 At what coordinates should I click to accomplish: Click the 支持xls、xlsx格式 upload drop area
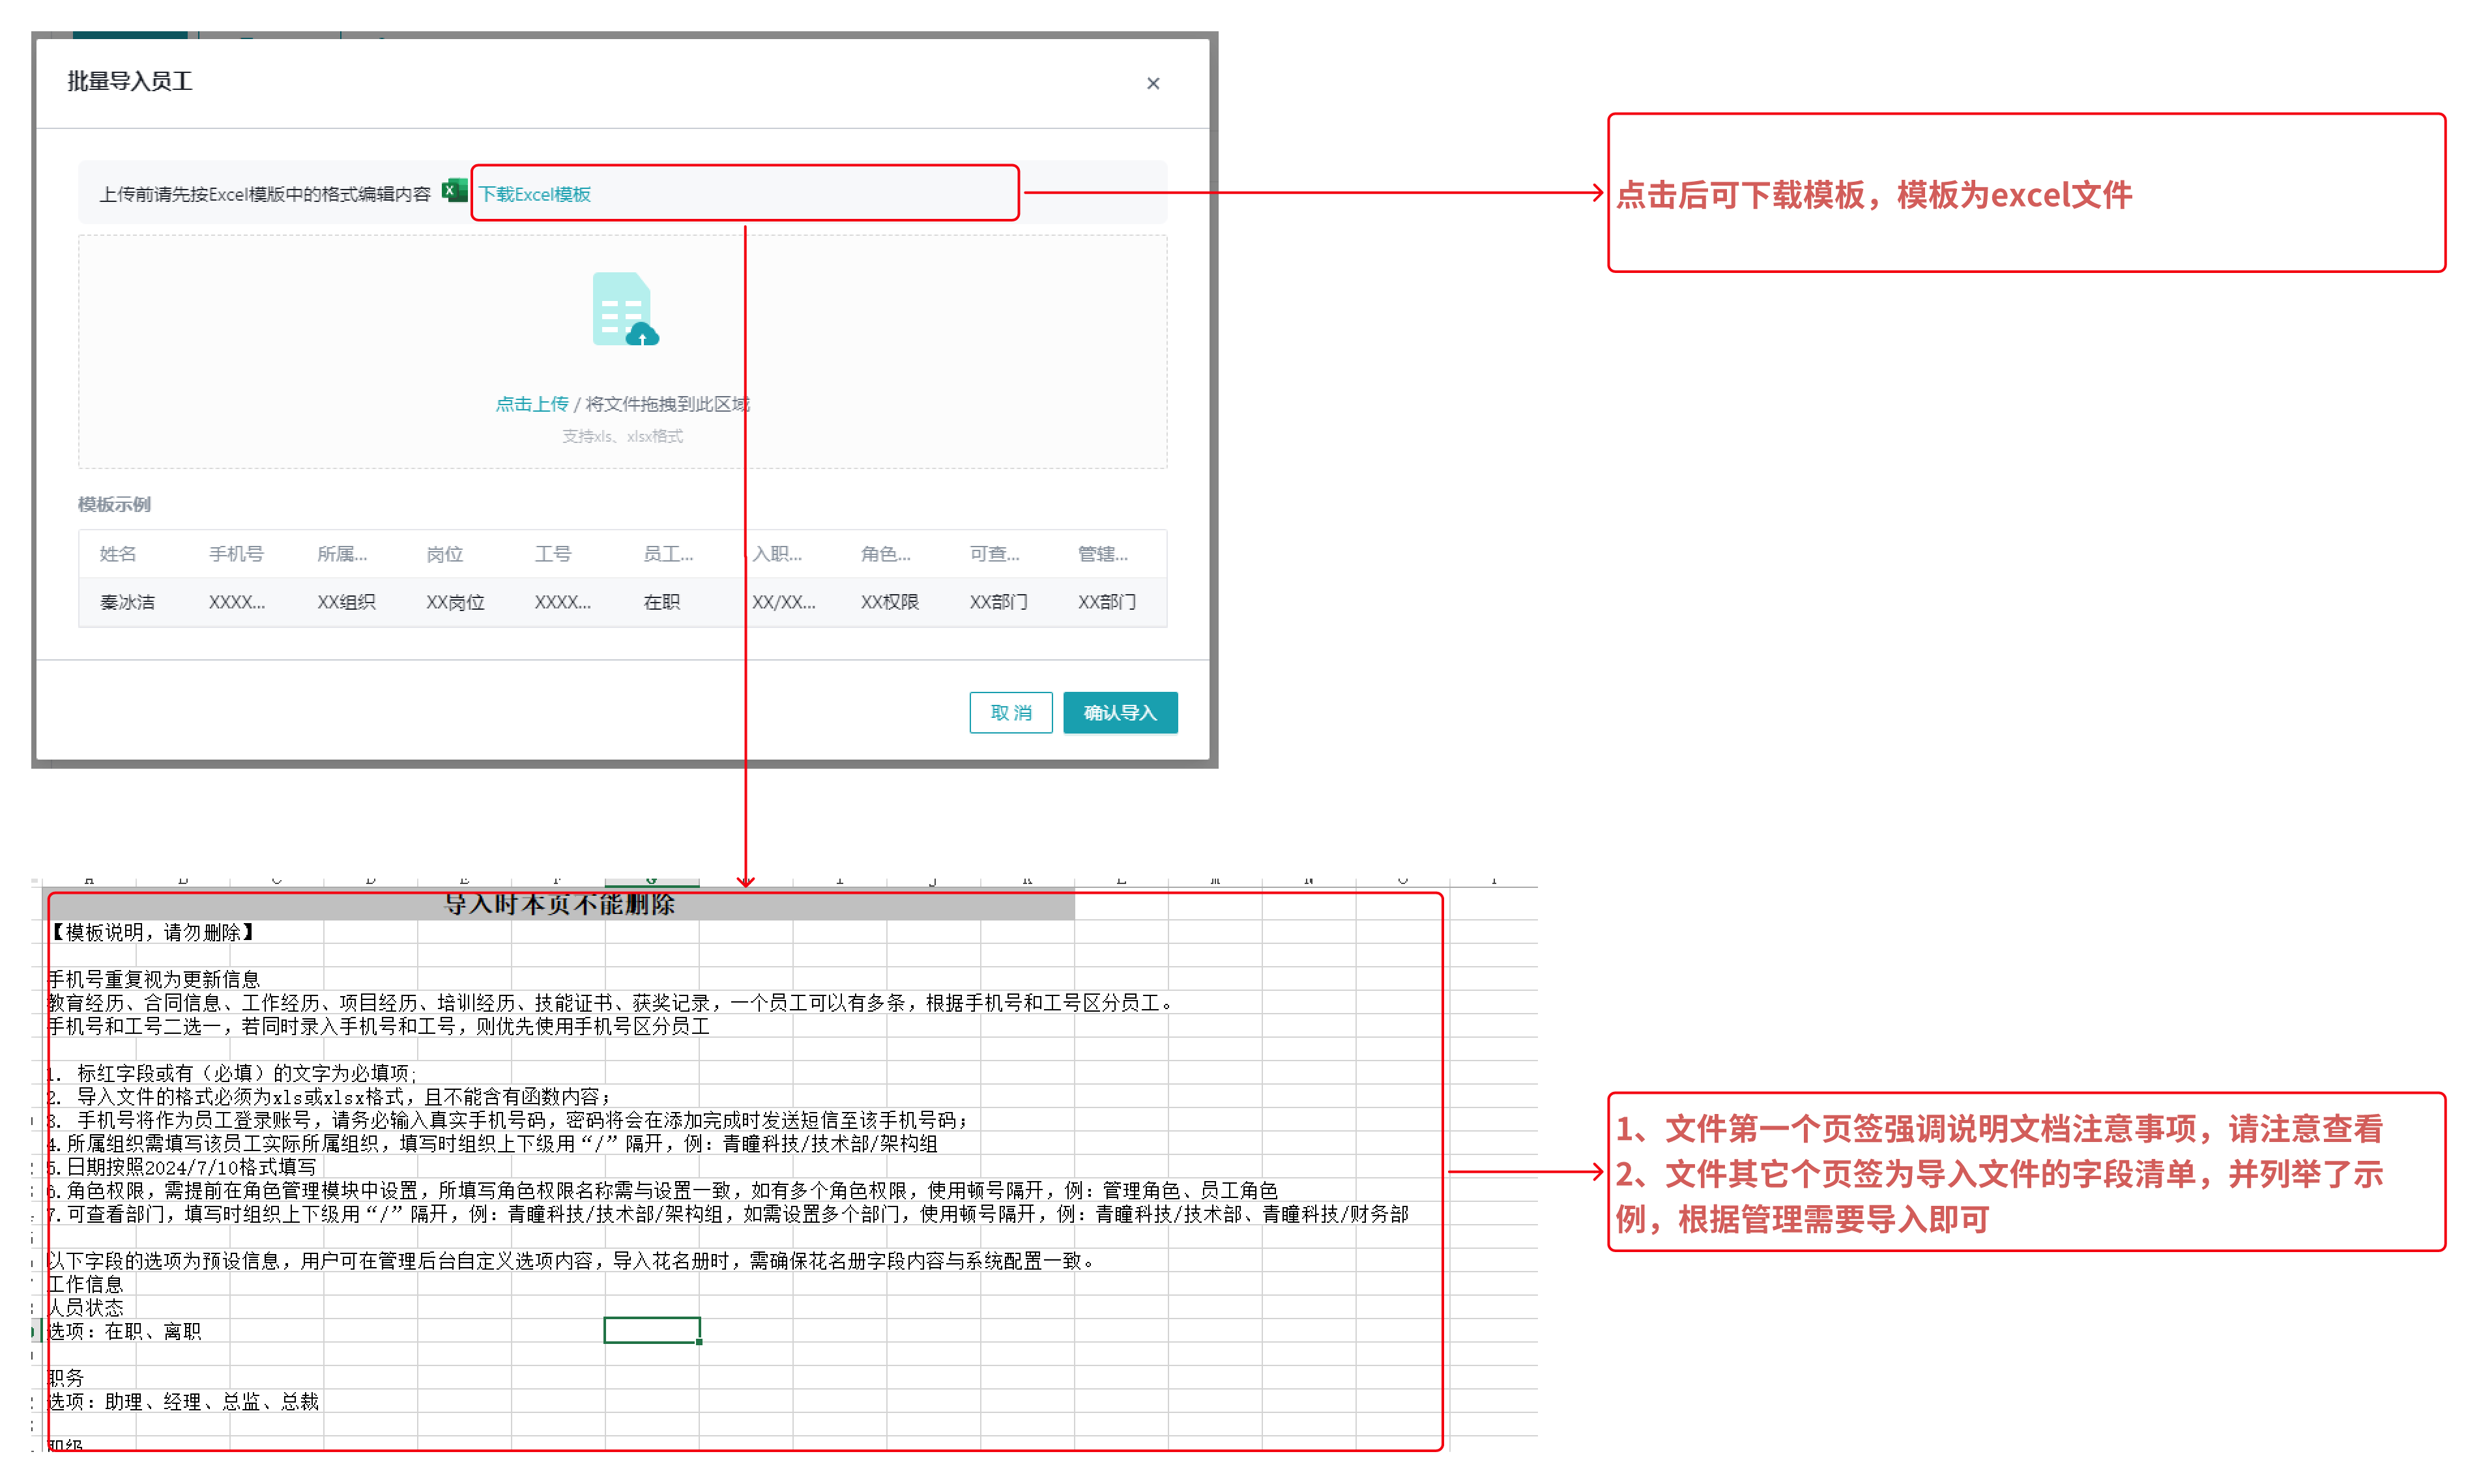click(x=622, y=436)
